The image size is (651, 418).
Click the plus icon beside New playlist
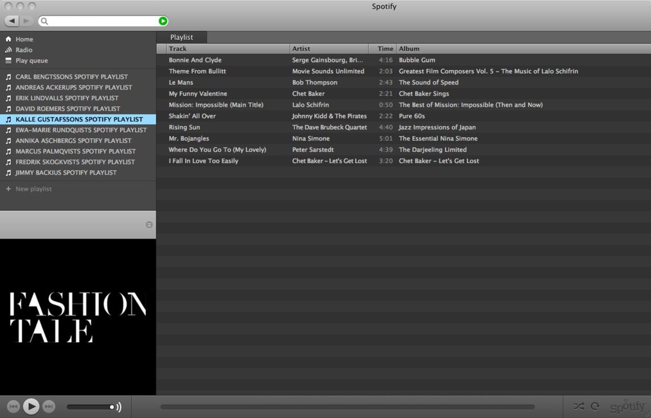click(8, 189)
